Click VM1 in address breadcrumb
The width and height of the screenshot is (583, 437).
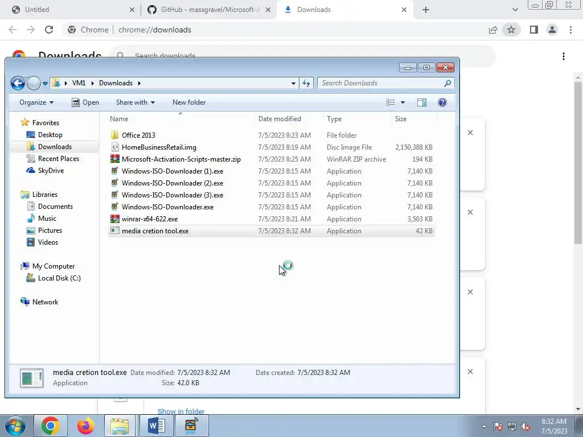pos(79,83)
